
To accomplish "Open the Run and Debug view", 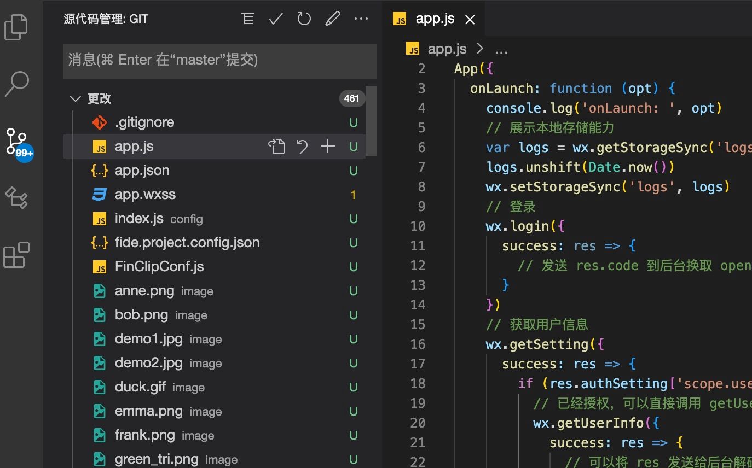I will point(16,197).
